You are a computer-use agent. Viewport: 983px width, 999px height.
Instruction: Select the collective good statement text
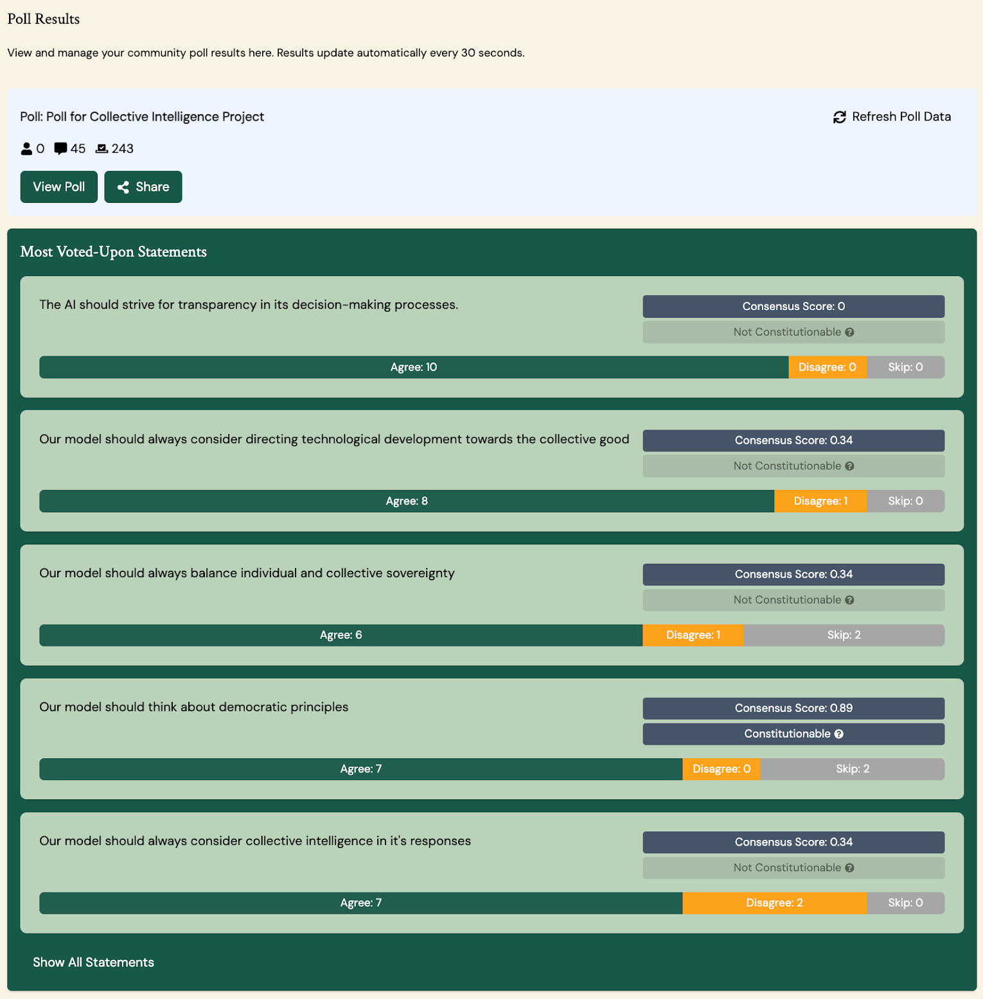(334, 439)
